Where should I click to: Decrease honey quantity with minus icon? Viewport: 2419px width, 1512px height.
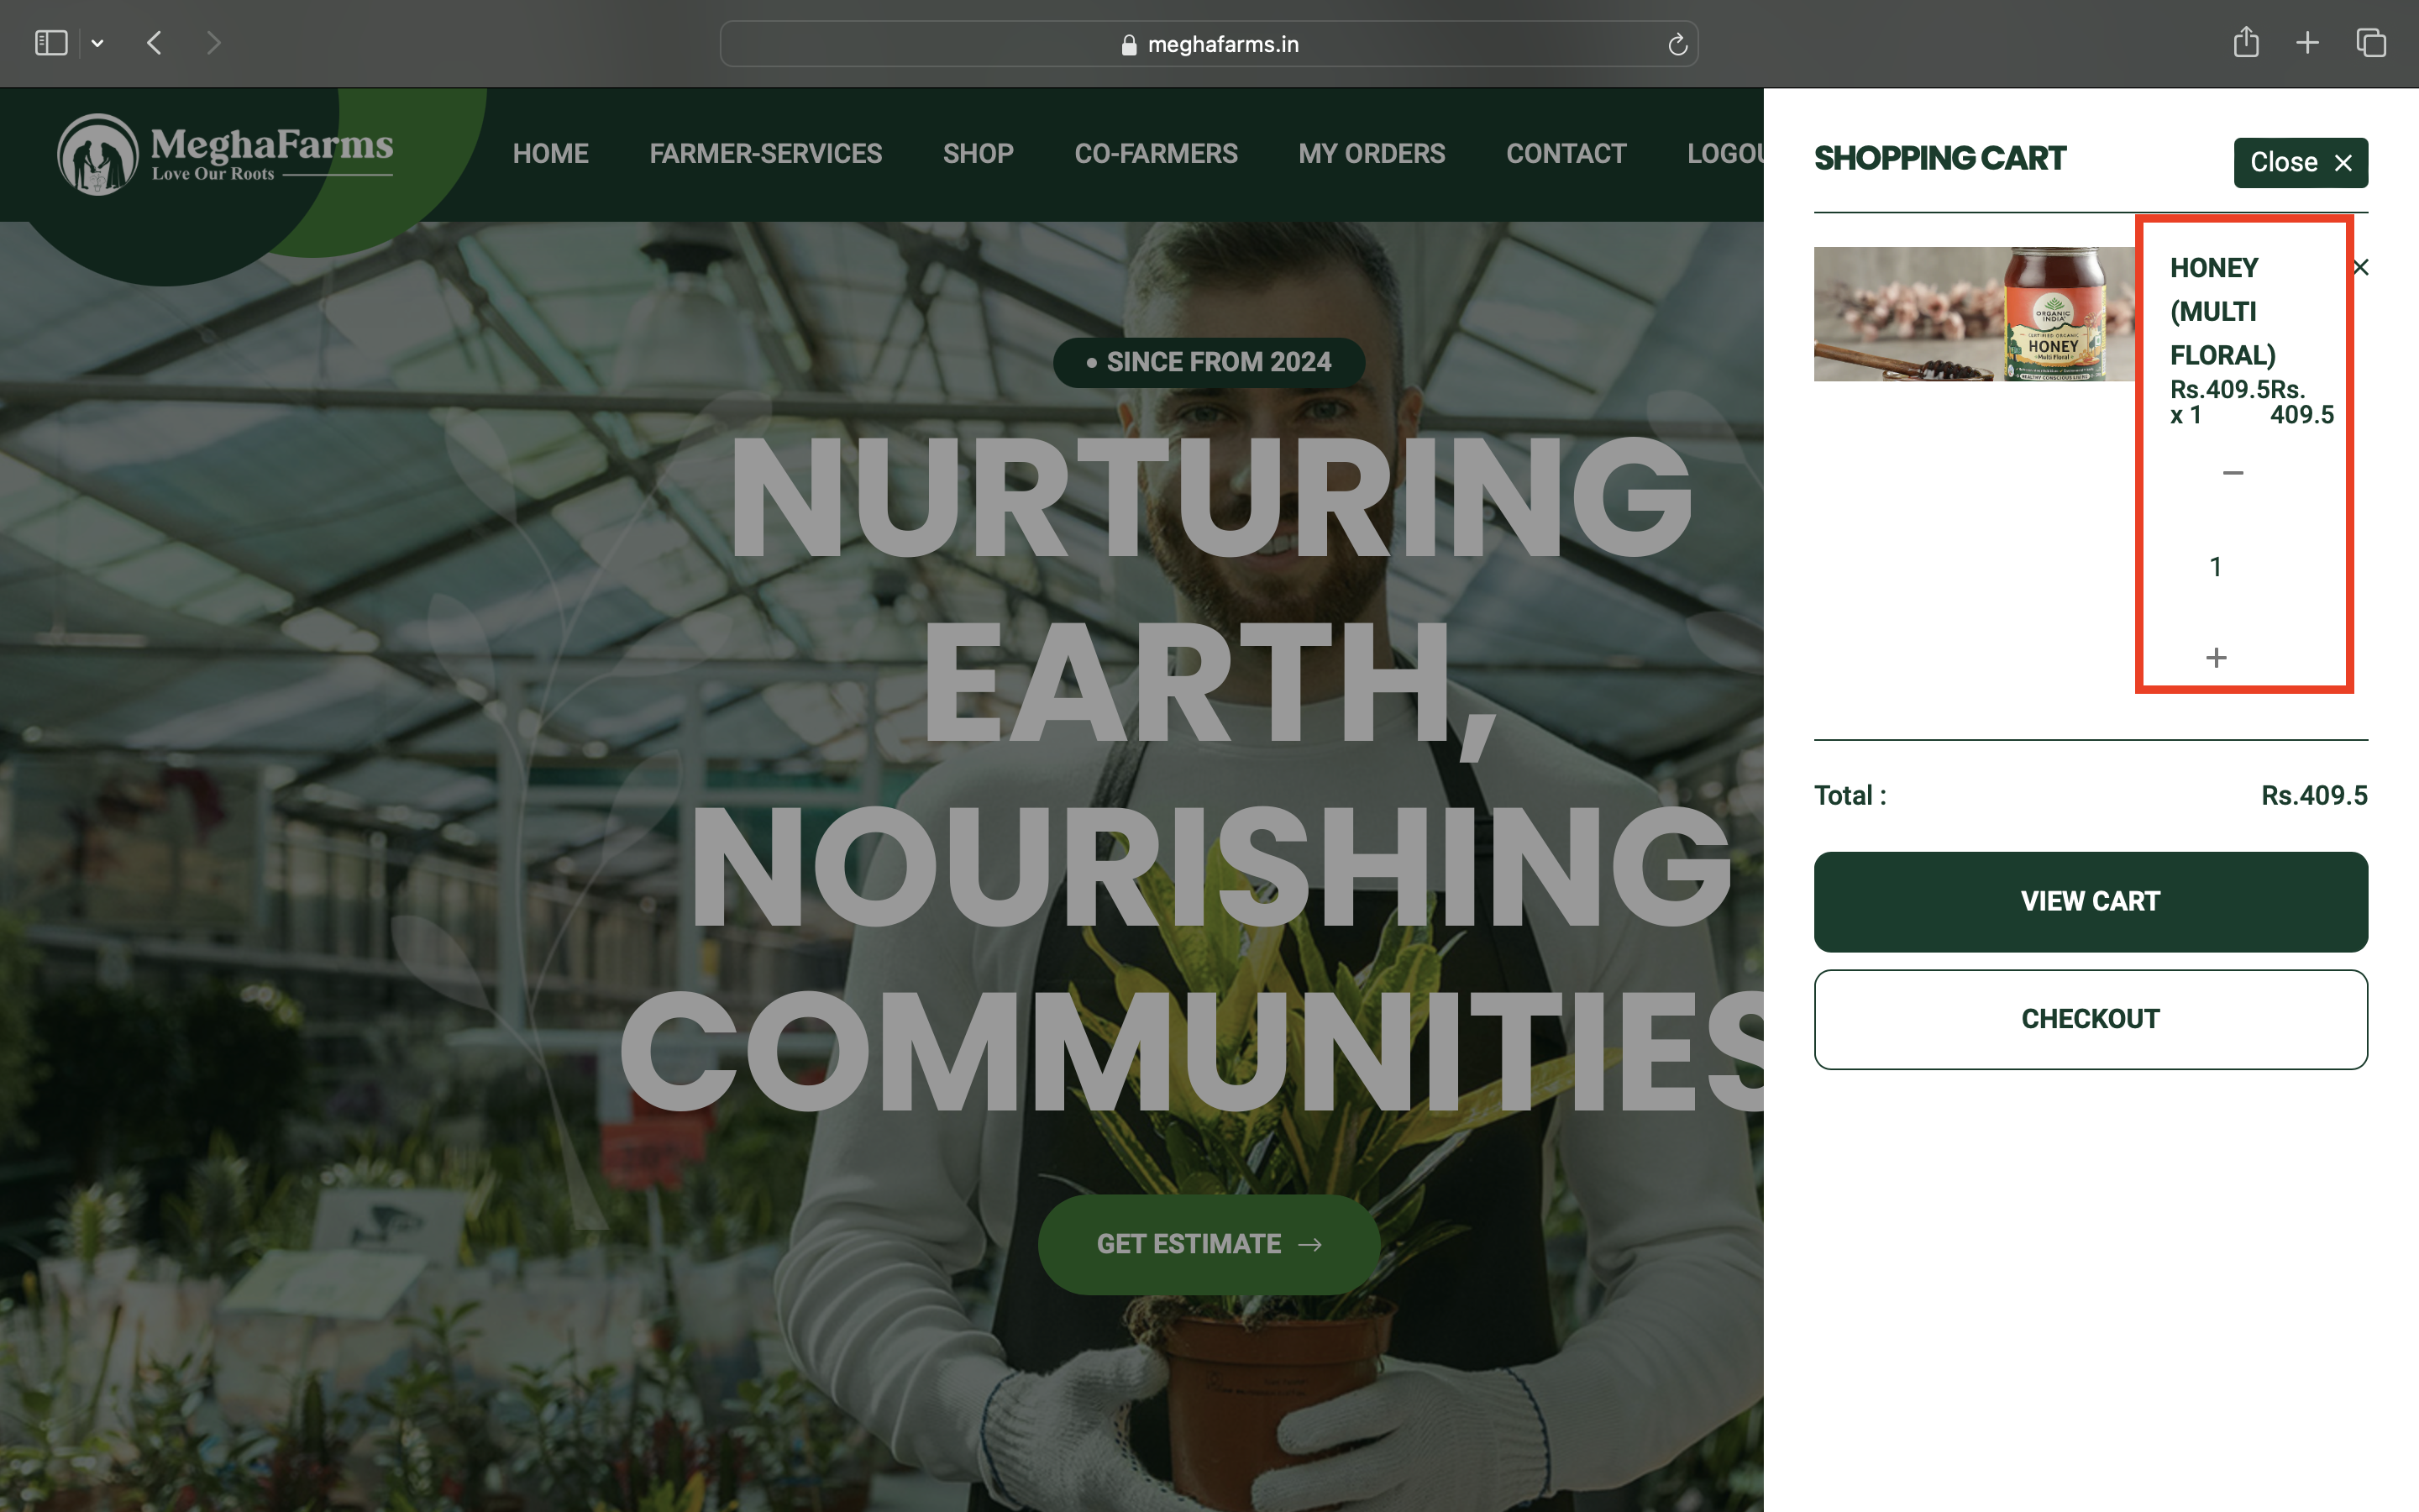[2232, 472]
